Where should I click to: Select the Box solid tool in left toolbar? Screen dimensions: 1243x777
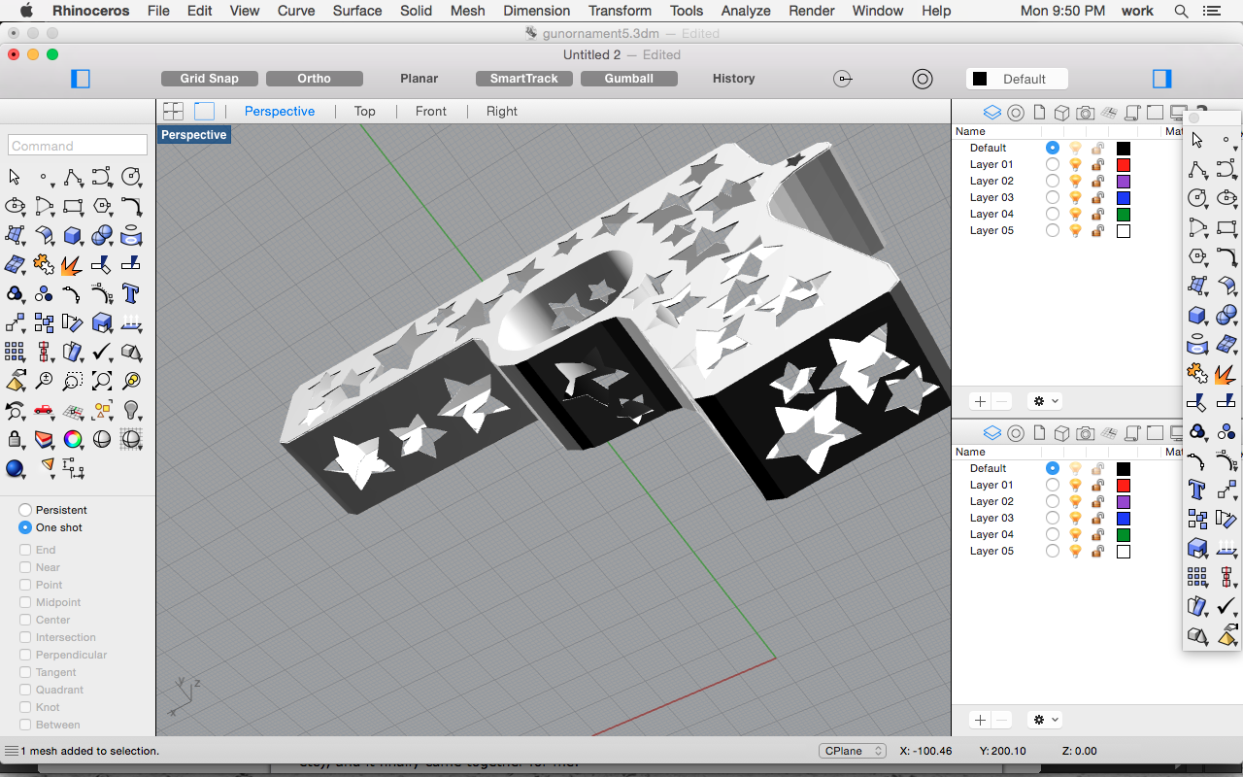(73, 235)
